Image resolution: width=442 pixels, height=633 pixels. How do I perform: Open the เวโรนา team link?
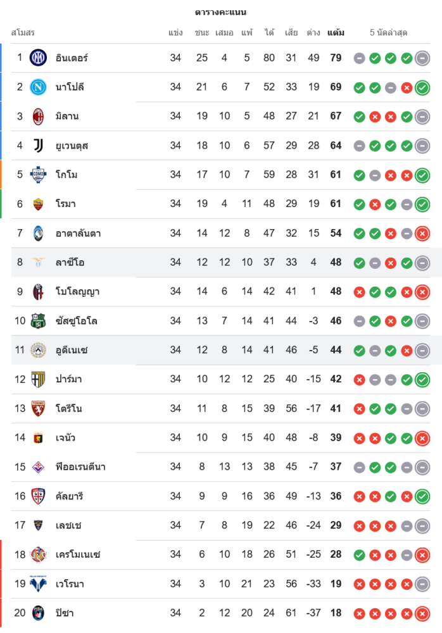point(70,584)
